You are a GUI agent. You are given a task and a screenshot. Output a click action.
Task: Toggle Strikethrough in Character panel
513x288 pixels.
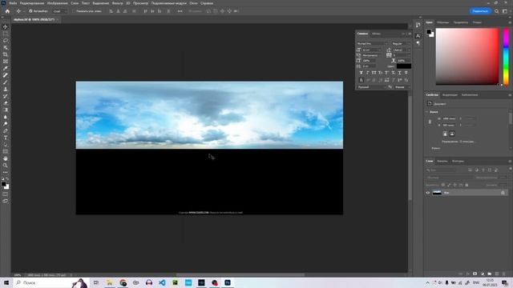click(x=406, y=73)
